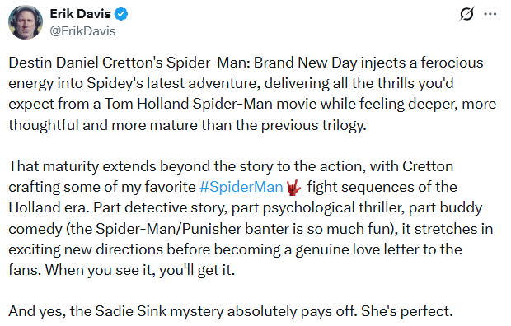Click the name "Sadie Sink" in the last line
The height and width of the screenshot is (326, 511).
click(131, 311)
